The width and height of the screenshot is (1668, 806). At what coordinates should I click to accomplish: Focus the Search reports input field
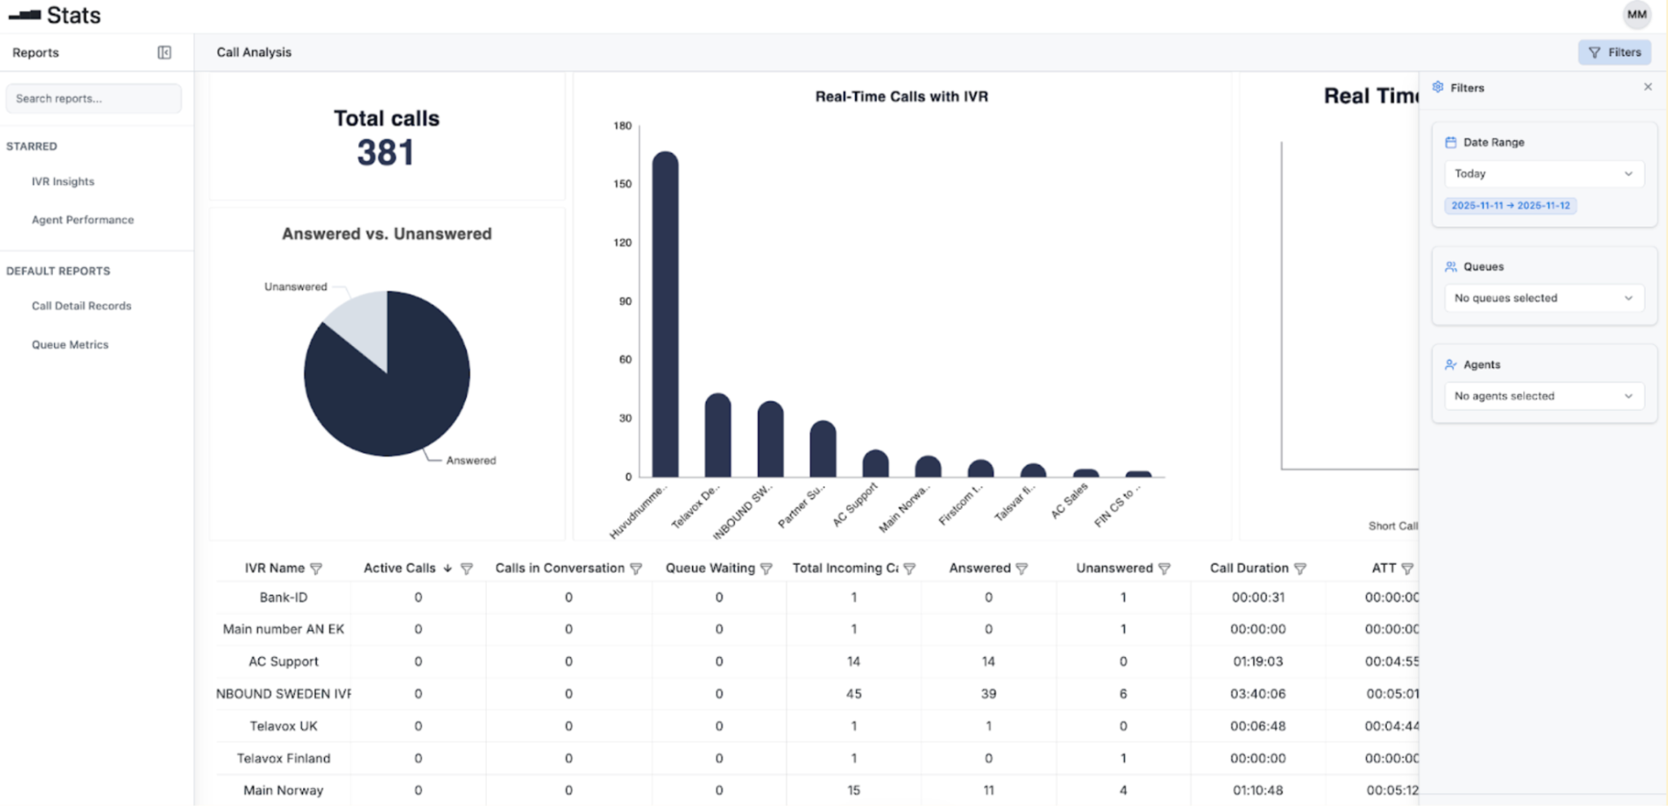94,99
